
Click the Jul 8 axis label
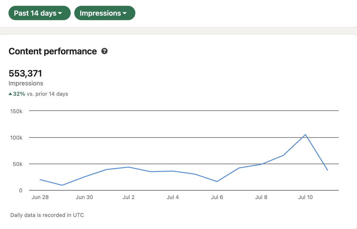point(261,197)
